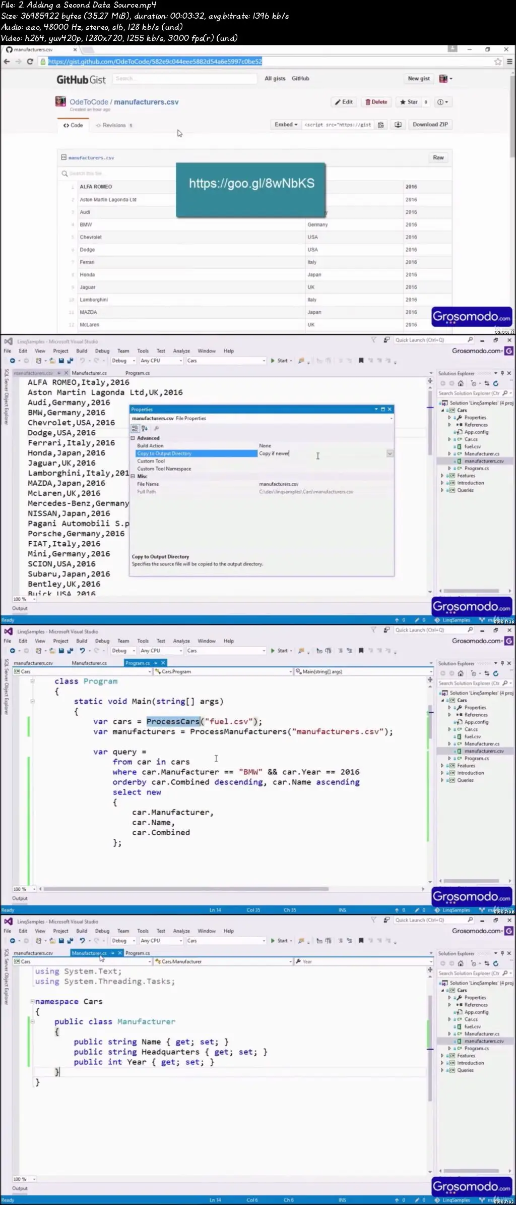Select the Custom Tool Namespace property row
This screenshot has height=1205, width=516.
[262, 469]
